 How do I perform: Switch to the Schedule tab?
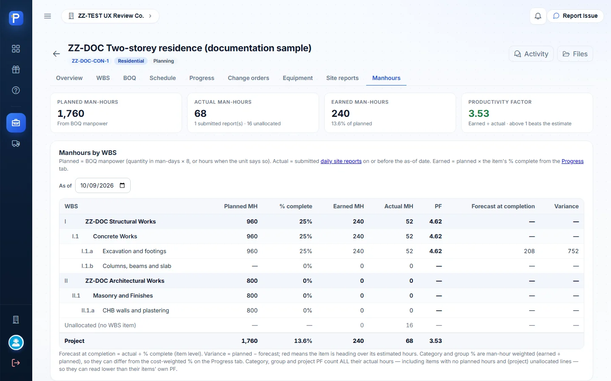(x=163, y=78)
